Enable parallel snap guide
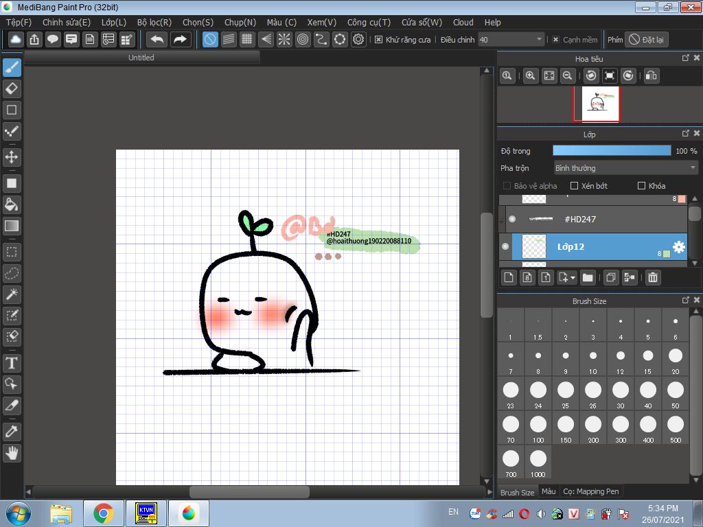 point(229,39)
